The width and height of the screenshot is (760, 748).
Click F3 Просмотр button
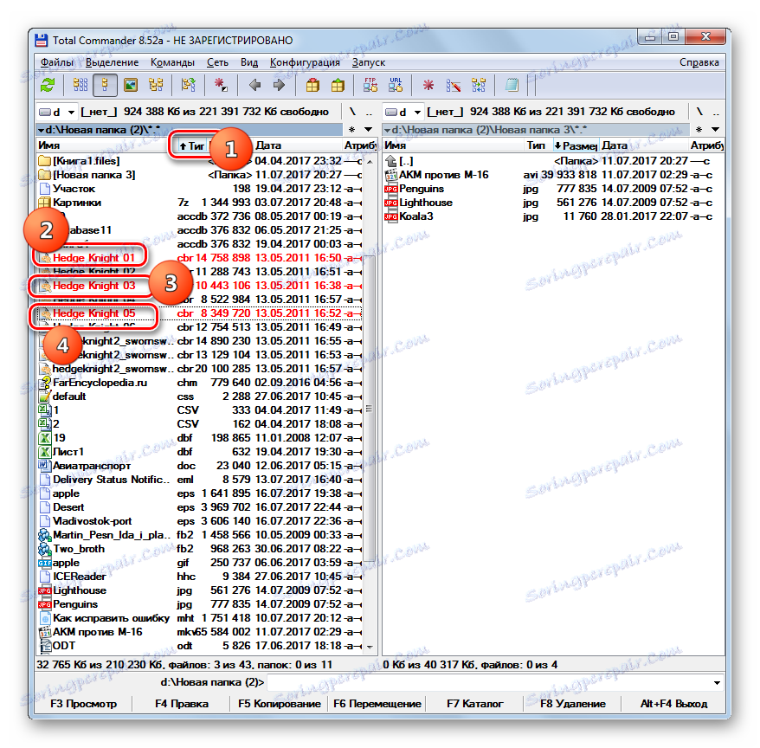pyautogui.click(x=83, y=703)
